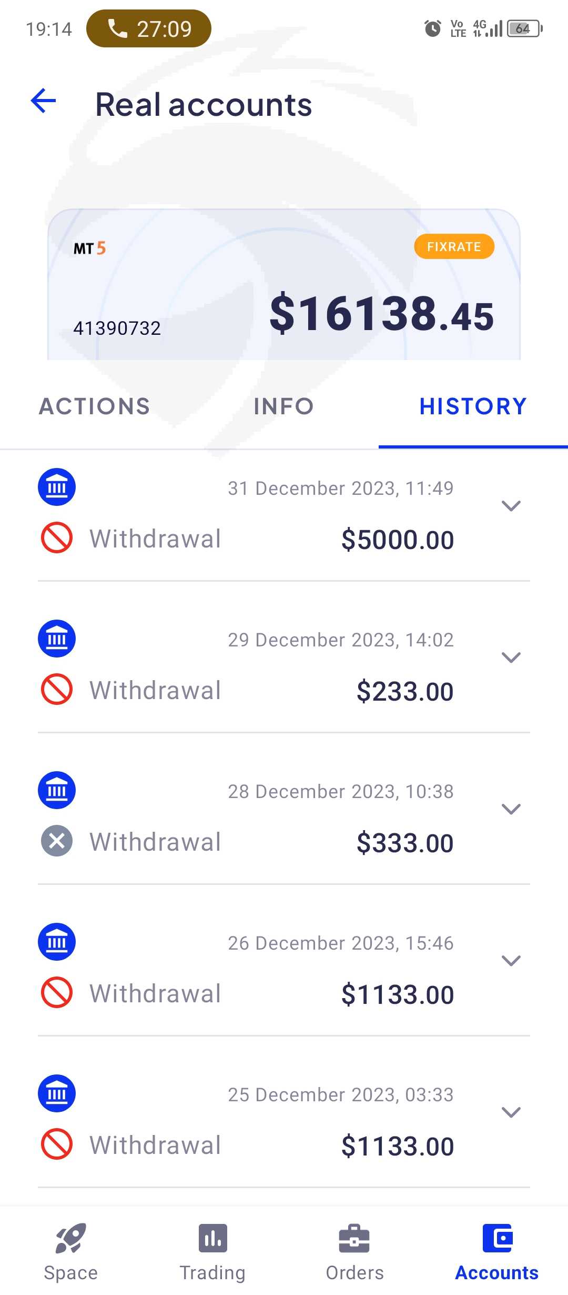This screenshot has height=1295, width=568.
Task: Tap the account number 41390732
Action: pos(117,328)
